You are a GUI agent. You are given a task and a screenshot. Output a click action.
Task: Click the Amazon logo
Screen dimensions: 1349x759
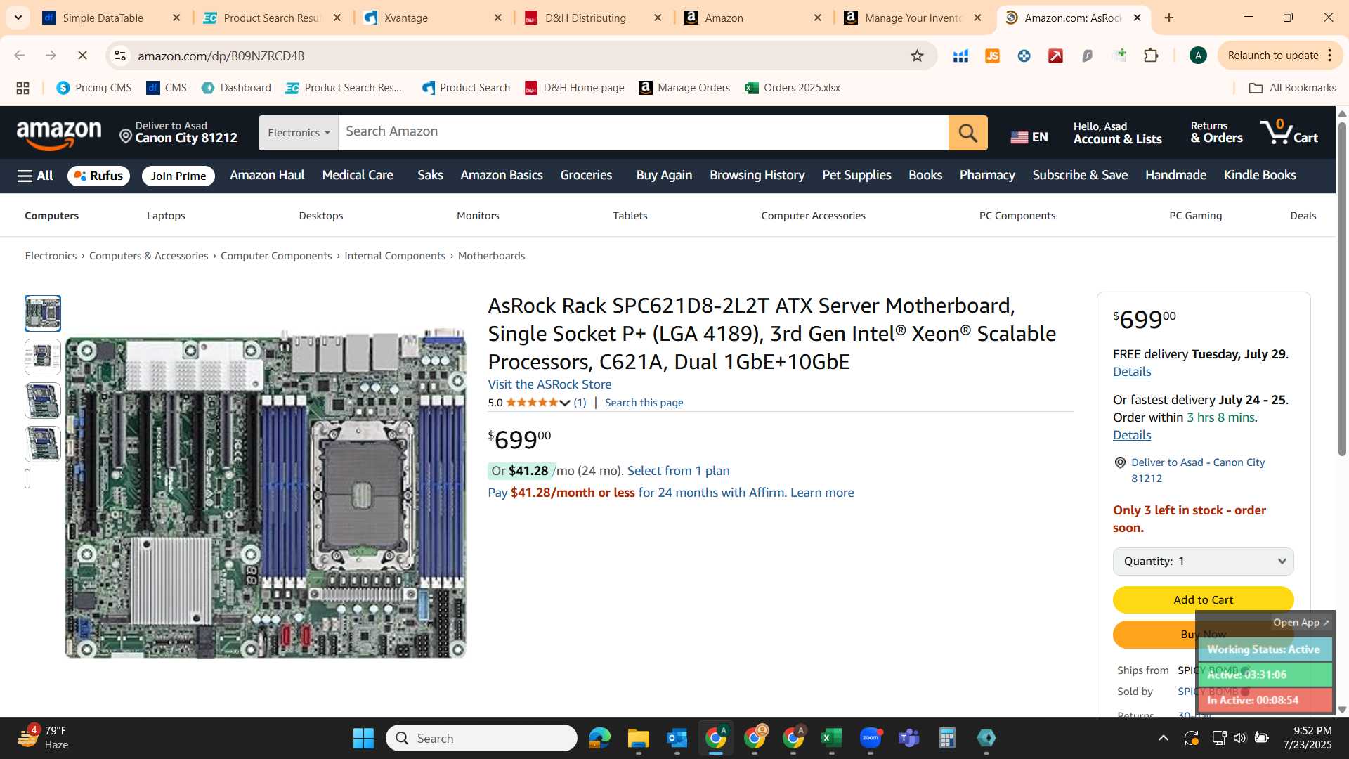tap(59, 134)
